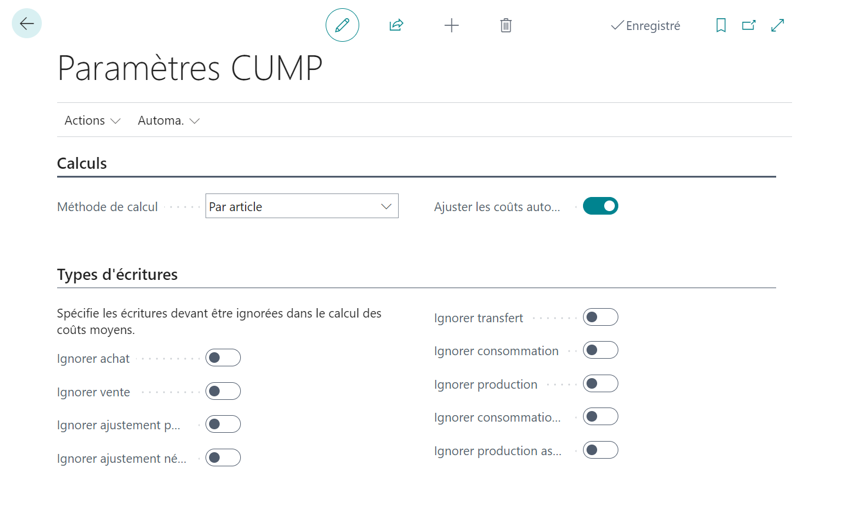848x511 pixels.
Task: Open the share icon
Action: 396,25
